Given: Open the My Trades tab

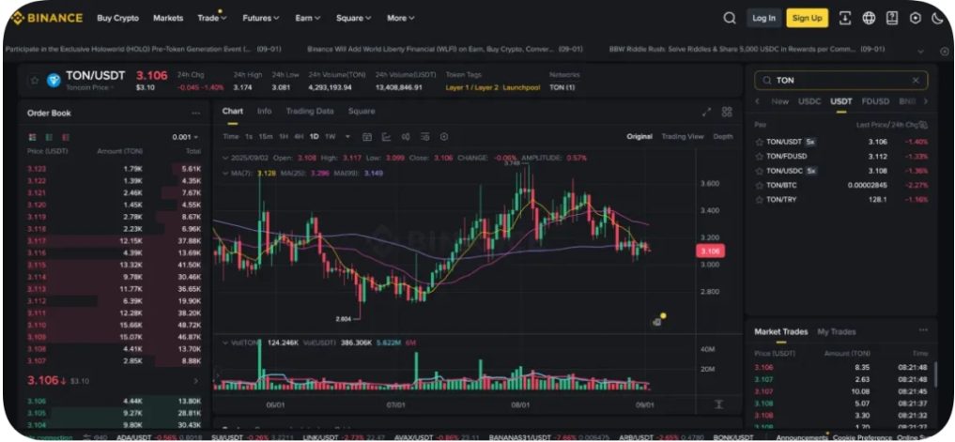Looking at the screenshot, I should tap(837, 332).
